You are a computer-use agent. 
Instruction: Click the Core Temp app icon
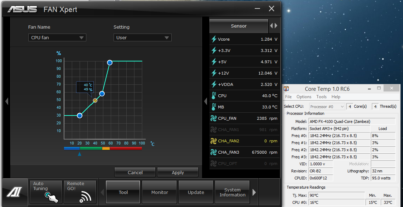[x=287, y=89]
